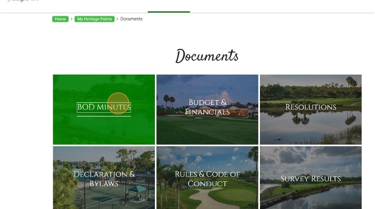Open the Resolutions tile title

[x=311, y=107]
